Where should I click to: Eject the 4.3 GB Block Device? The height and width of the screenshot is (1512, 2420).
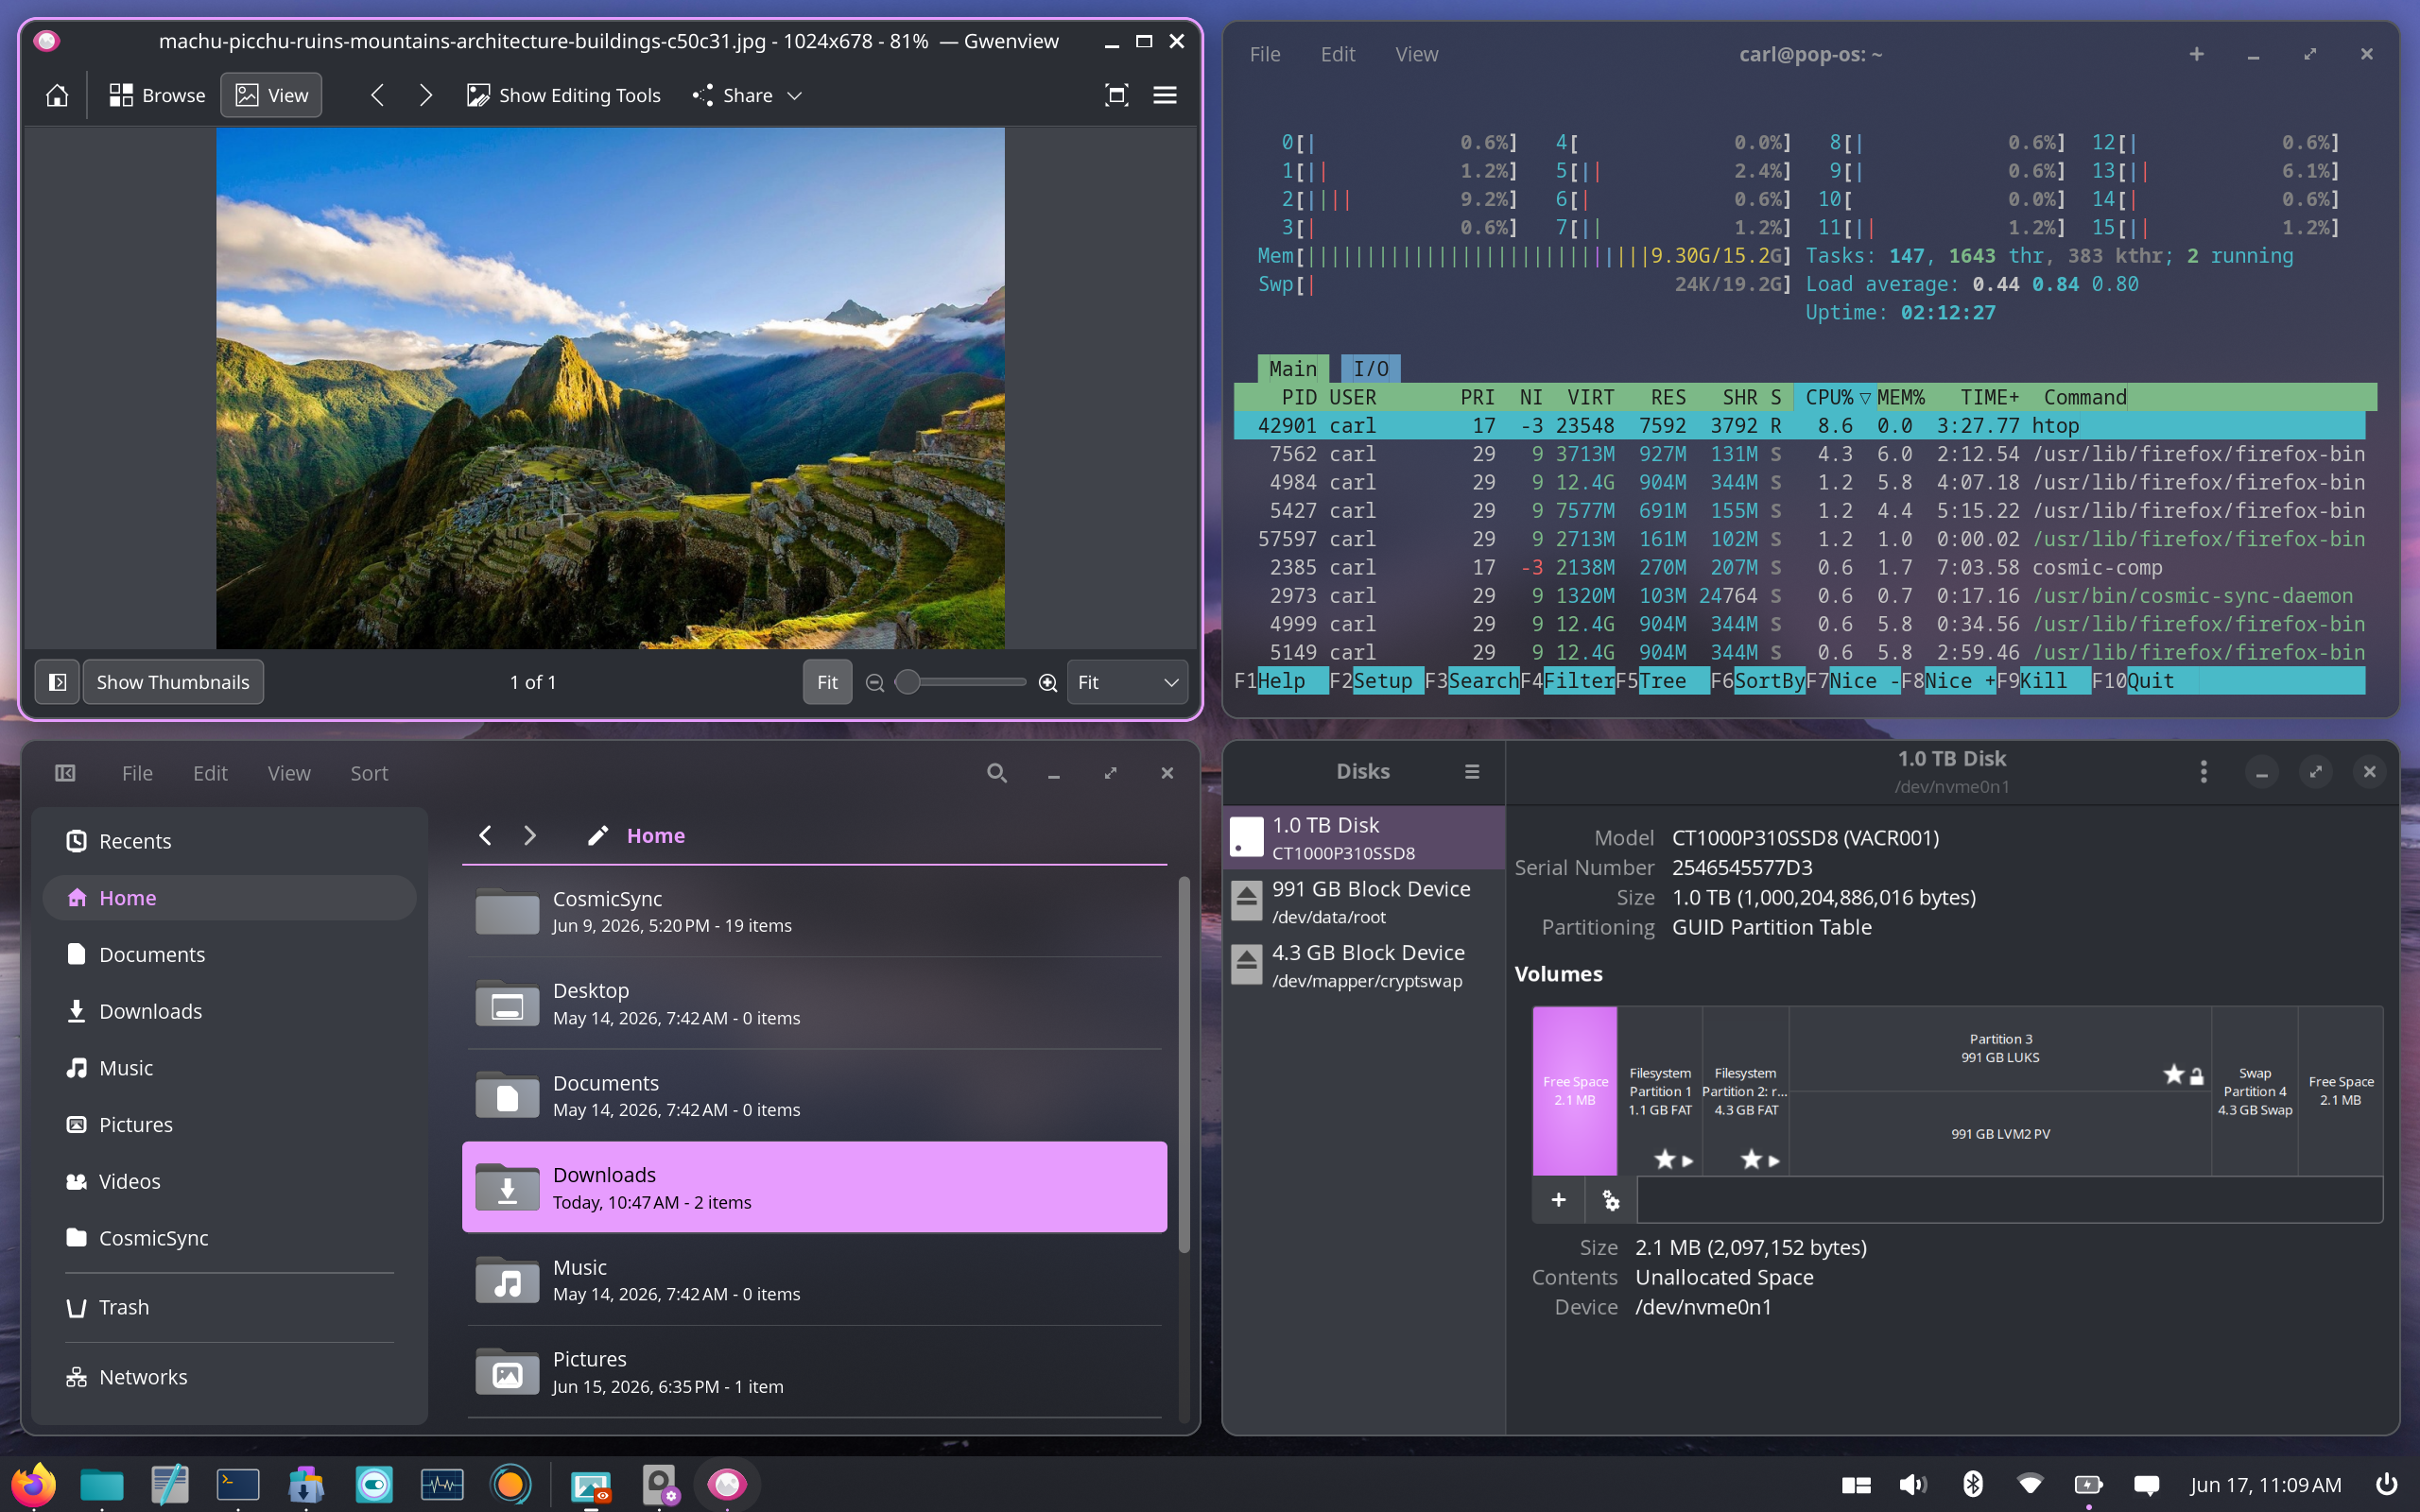pos(1246,964)
